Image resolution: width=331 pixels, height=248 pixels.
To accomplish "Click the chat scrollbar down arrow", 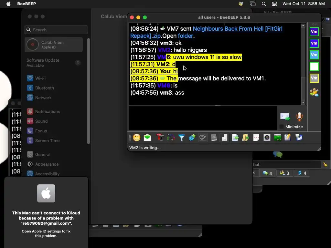I will coord(303,102).
